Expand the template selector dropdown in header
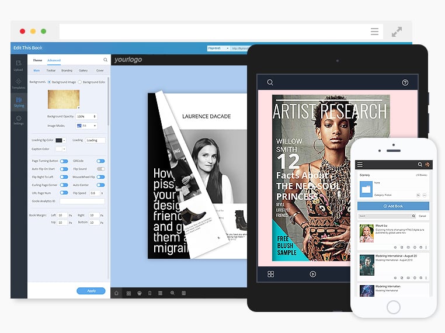Image resolution: width=445 pixels, height=333 pixels. [x=218, y=48]
